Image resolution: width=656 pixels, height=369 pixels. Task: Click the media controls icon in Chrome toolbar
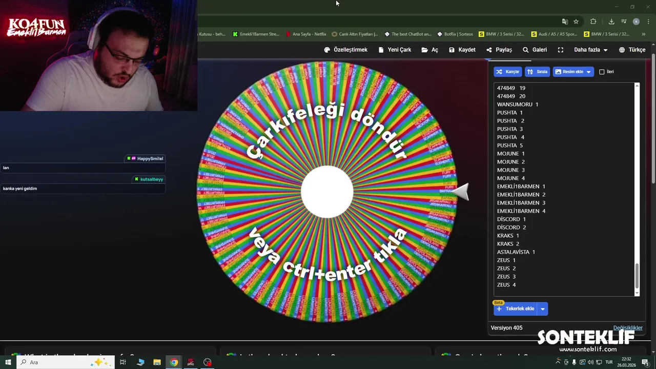coord(624,22)
